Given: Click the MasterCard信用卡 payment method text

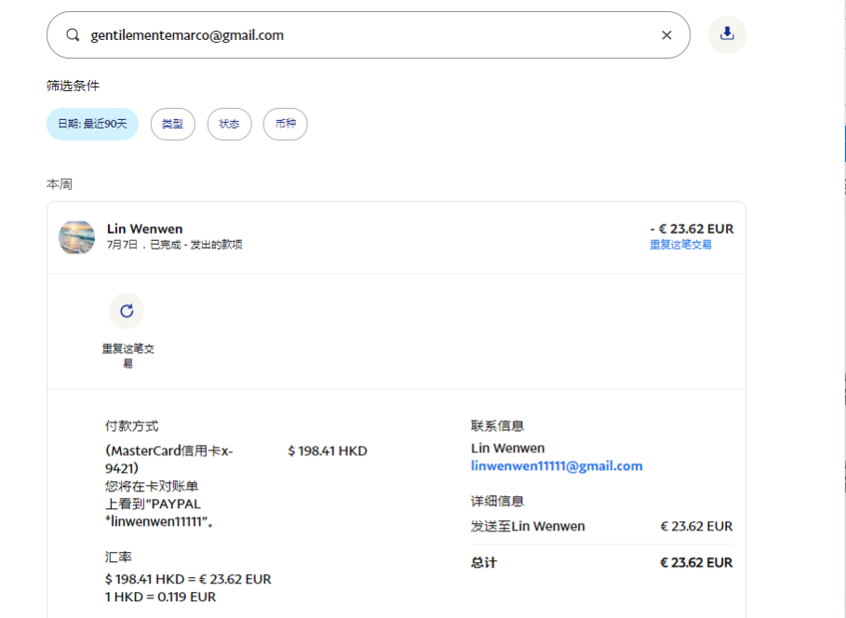Looking at the screenshot, I should coord(168,451).
